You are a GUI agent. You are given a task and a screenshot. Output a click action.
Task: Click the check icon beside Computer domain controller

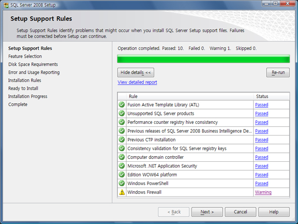[122, 157]
